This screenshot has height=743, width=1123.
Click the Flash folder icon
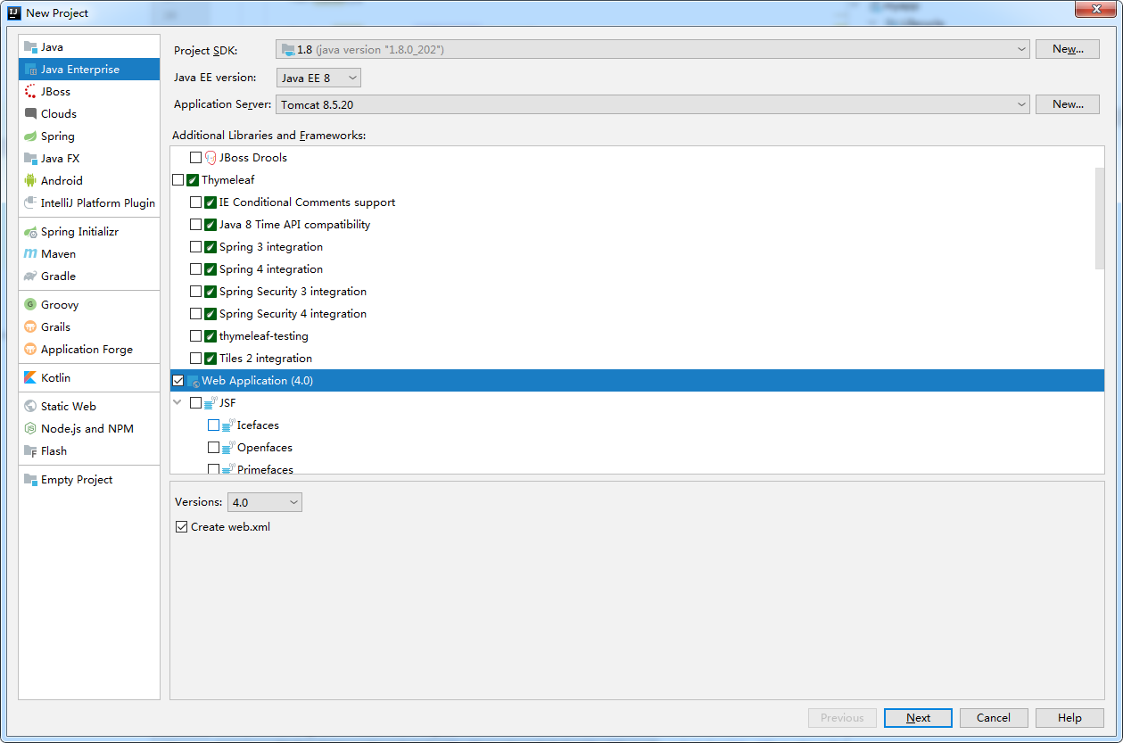click(31, 450)
